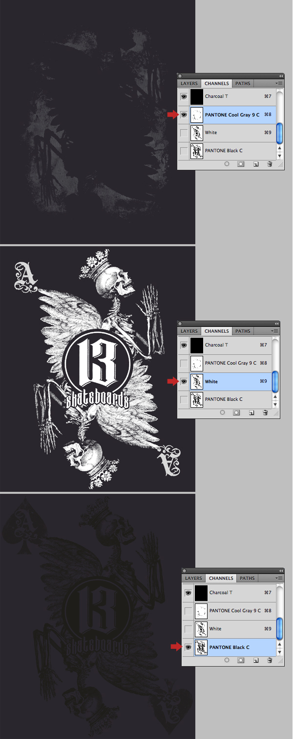Create new channel in top Channels panel
The width and height of the screenshot is (293, 739).
(255, 164)
